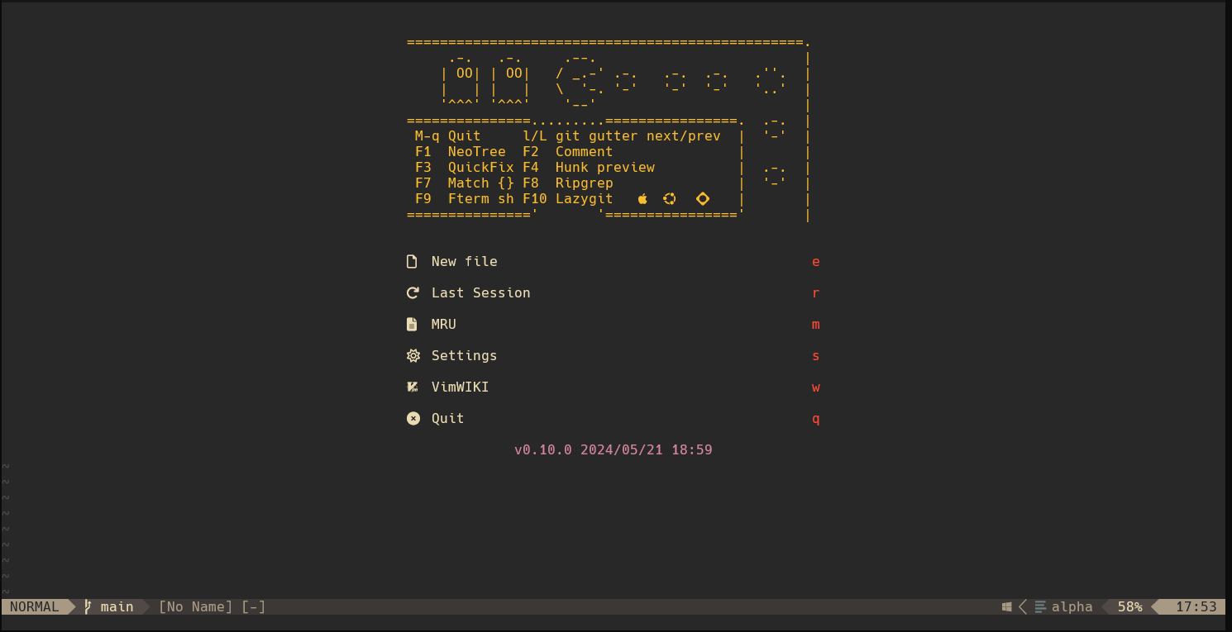Click the 'F9 Fterm sh' keybinding hint
The width and height of the screenshot is (1232, 632).
coord(464,199)
